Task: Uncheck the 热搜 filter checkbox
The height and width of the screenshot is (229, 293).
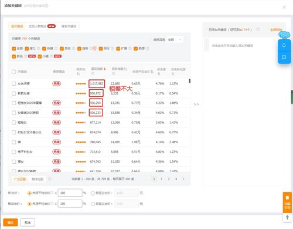Action: (44, 49)
